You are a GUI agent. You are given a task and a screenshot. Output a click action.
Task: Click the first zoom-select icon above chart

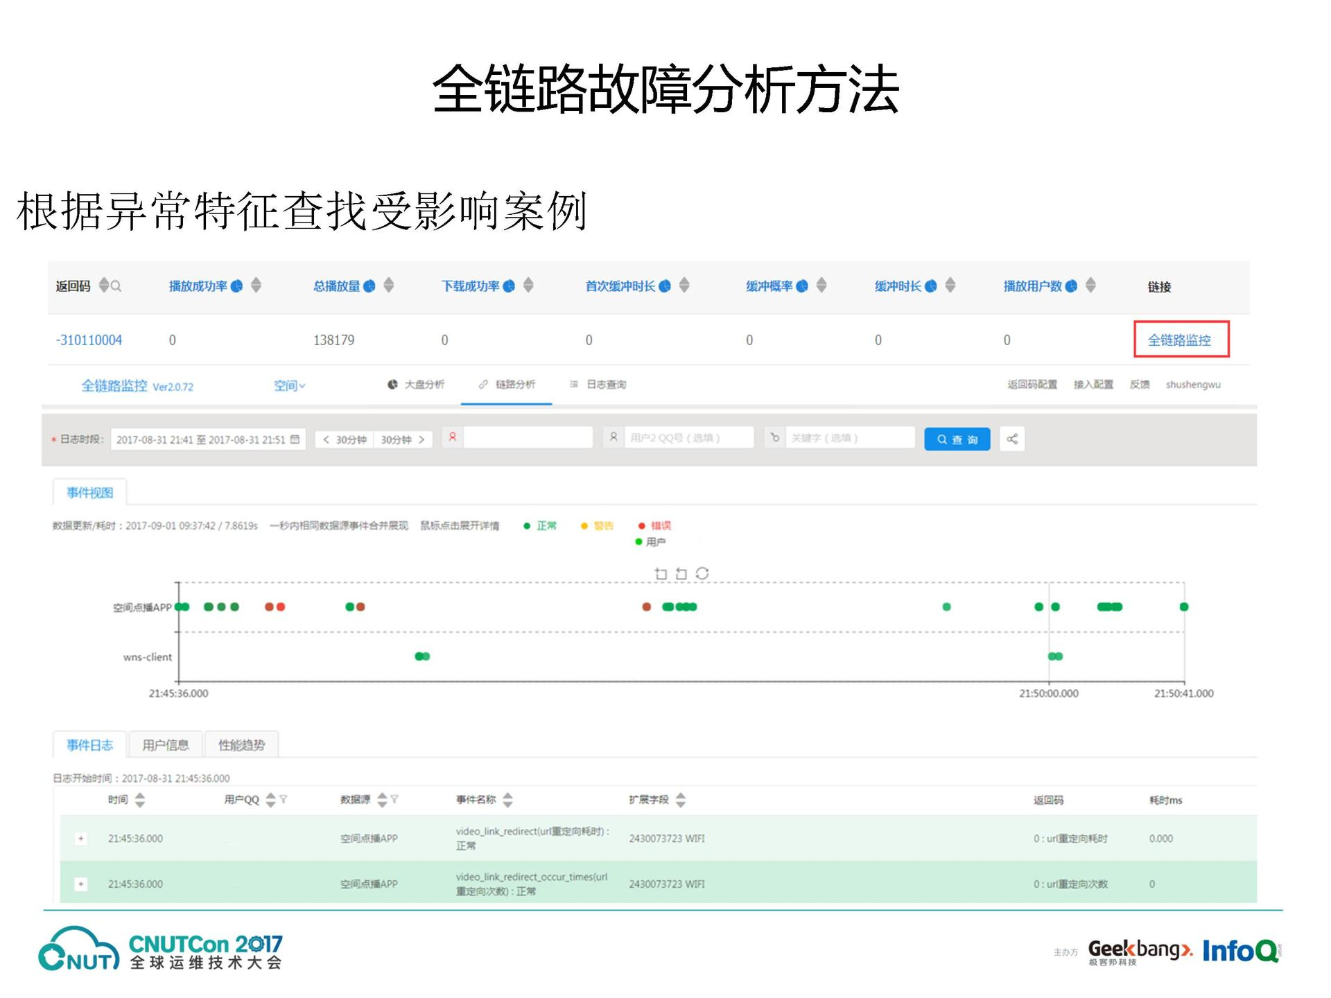click(661, 573)
